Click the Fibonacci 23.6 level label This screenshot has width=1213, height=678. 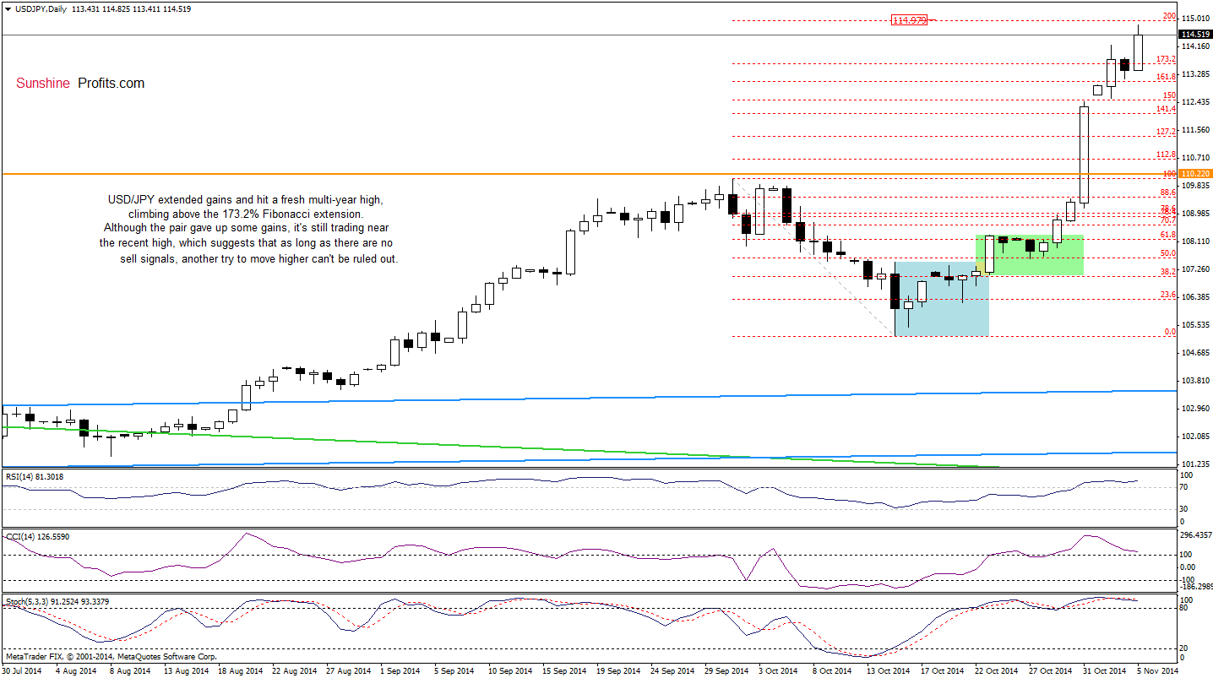[x=1168, y=295]
